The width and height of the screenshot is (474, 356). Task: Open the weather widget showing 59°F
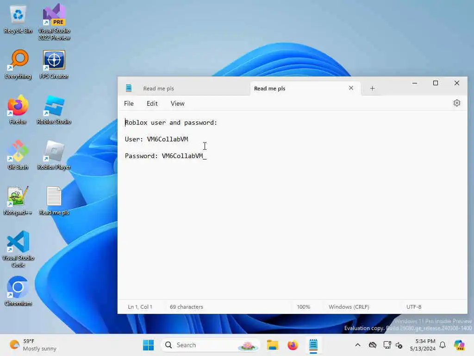(x=33, y=345)
